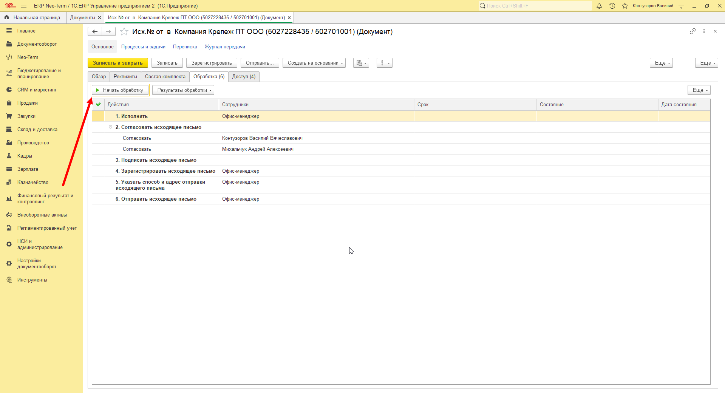This screenshot has height=393, width=725.
Task: Click Начать обработку button
Action: [x=120, y=90]
